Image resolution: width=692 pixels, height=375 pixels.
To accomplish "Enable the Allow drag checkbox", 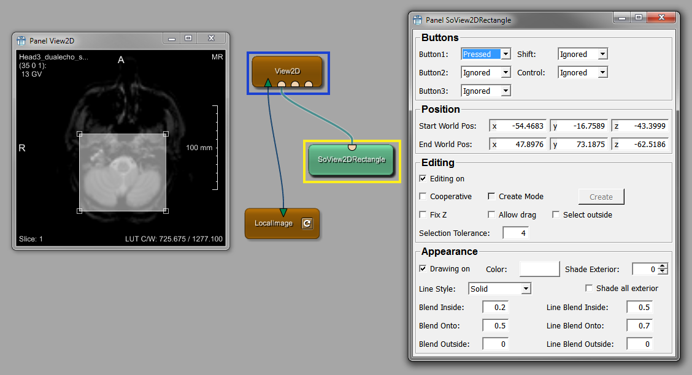I will (491, 215).
